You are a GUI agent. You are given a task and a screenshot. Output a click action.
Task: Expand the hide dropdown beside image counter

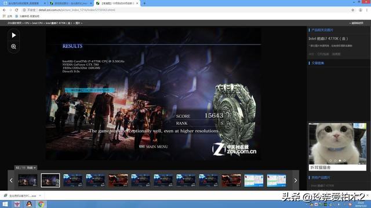[31, 168]
